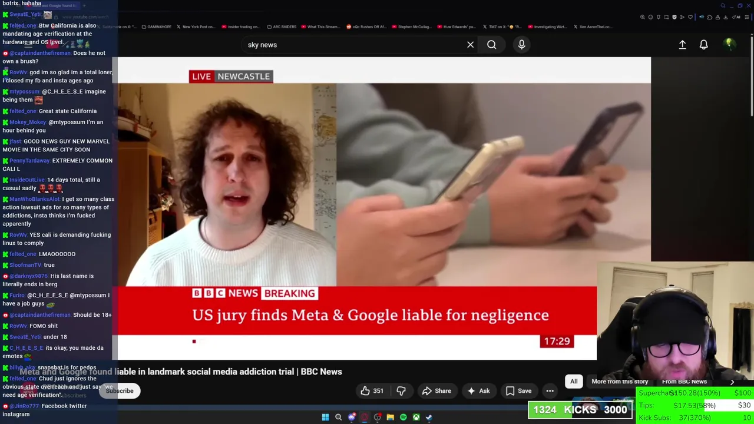Open the Ask AI button under video

[478, 391]
